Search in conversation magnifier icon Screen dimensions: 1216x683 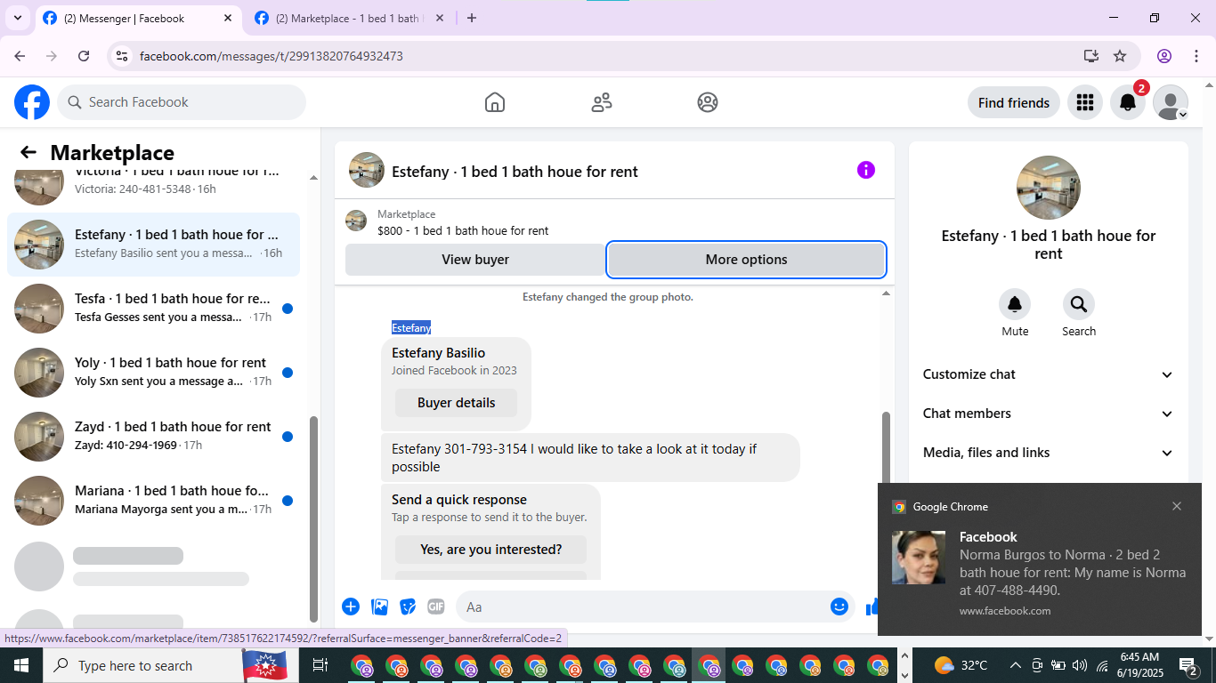tap(1079, 305)
